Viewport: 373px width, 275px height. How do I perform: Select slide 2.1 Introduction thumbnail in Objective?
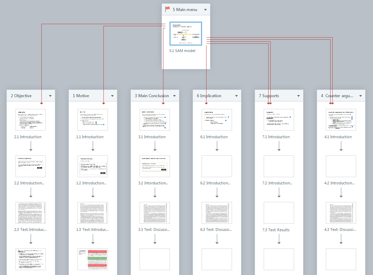31,120
